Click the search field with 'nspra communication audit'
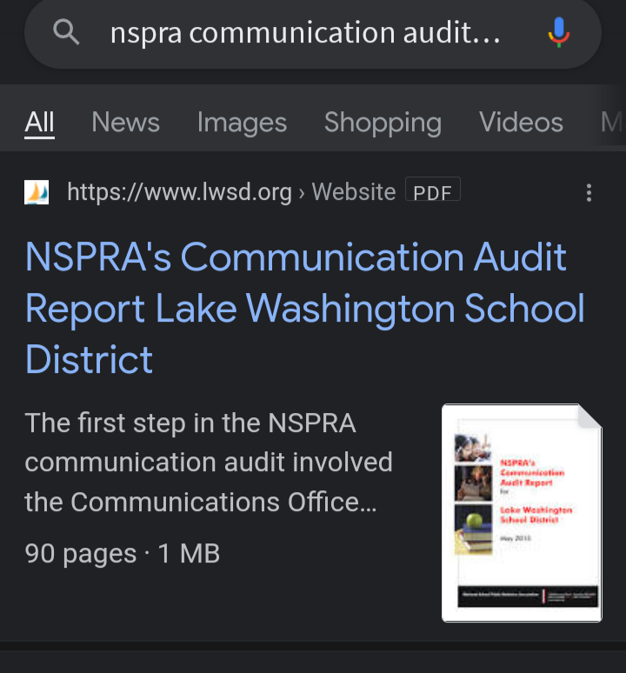This screenshot has height=673, width=626. coord(313,34)
